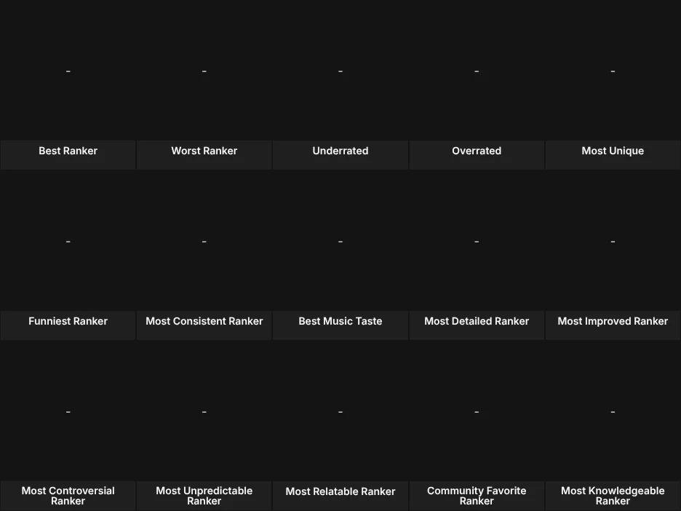
Task: Click the Most Controversial Ranker label
Action: [x=68, y=496]
